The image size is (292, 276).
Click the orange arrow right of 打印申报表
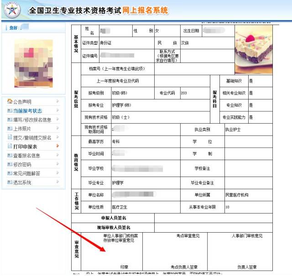[57, 146]
